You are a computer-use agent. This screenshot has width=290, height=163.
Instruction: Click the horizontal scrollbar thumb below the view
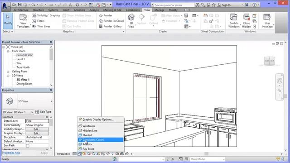[x=207, y=154]
